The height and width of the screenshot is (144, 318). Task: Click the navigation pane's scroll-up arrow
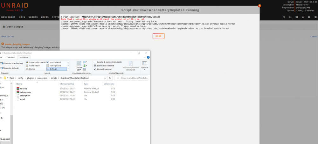coord(11,83)
